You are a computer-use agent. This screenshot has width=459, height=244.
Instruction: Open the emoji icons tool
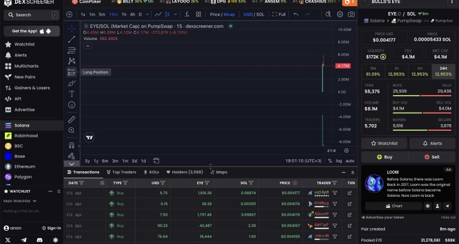point(72,104)
